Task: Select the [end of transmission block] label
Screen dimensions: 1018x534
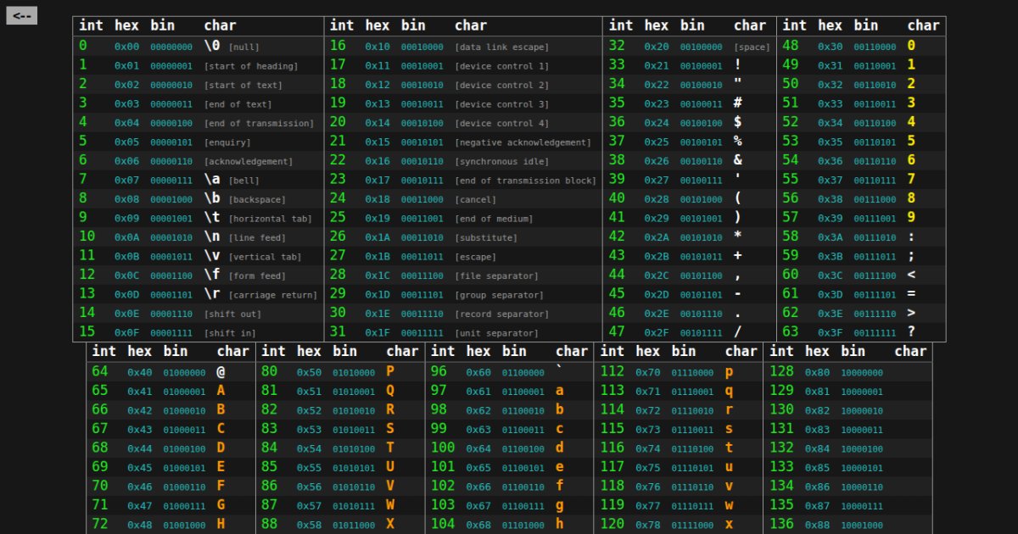Action: (x=525, y=181)
